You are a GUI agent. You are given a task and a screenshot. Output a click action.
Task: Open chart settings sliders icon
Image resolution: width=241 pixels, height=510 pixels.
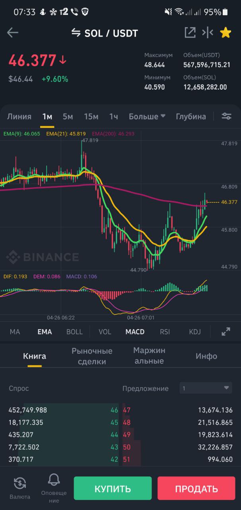(x=226, y=116)
